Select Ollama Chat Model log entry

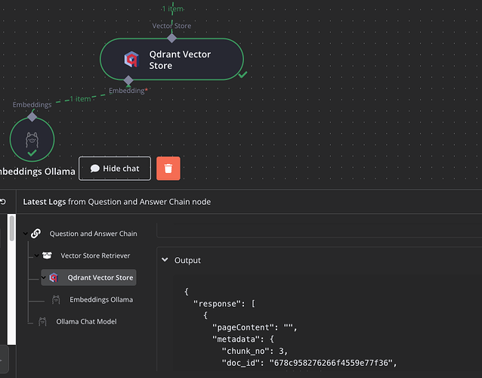point(86,321)
